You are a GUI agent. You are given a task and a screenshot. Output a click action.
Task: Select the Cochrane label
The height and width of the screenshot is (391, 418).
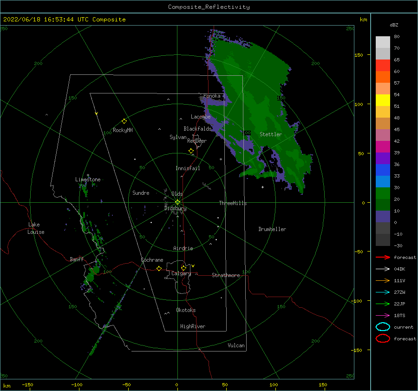coord(152,260)
